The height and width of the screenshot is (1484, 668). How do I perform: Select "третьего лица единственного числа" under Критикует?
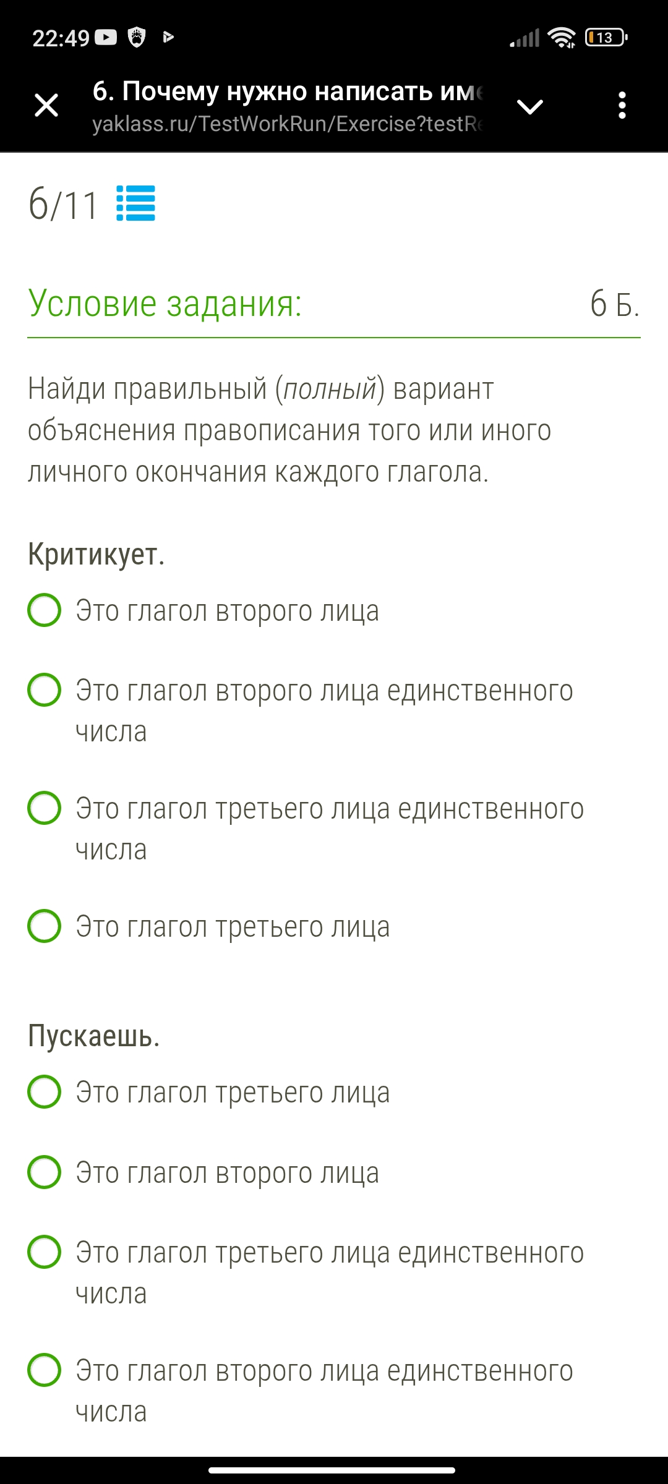coord(45,808)
